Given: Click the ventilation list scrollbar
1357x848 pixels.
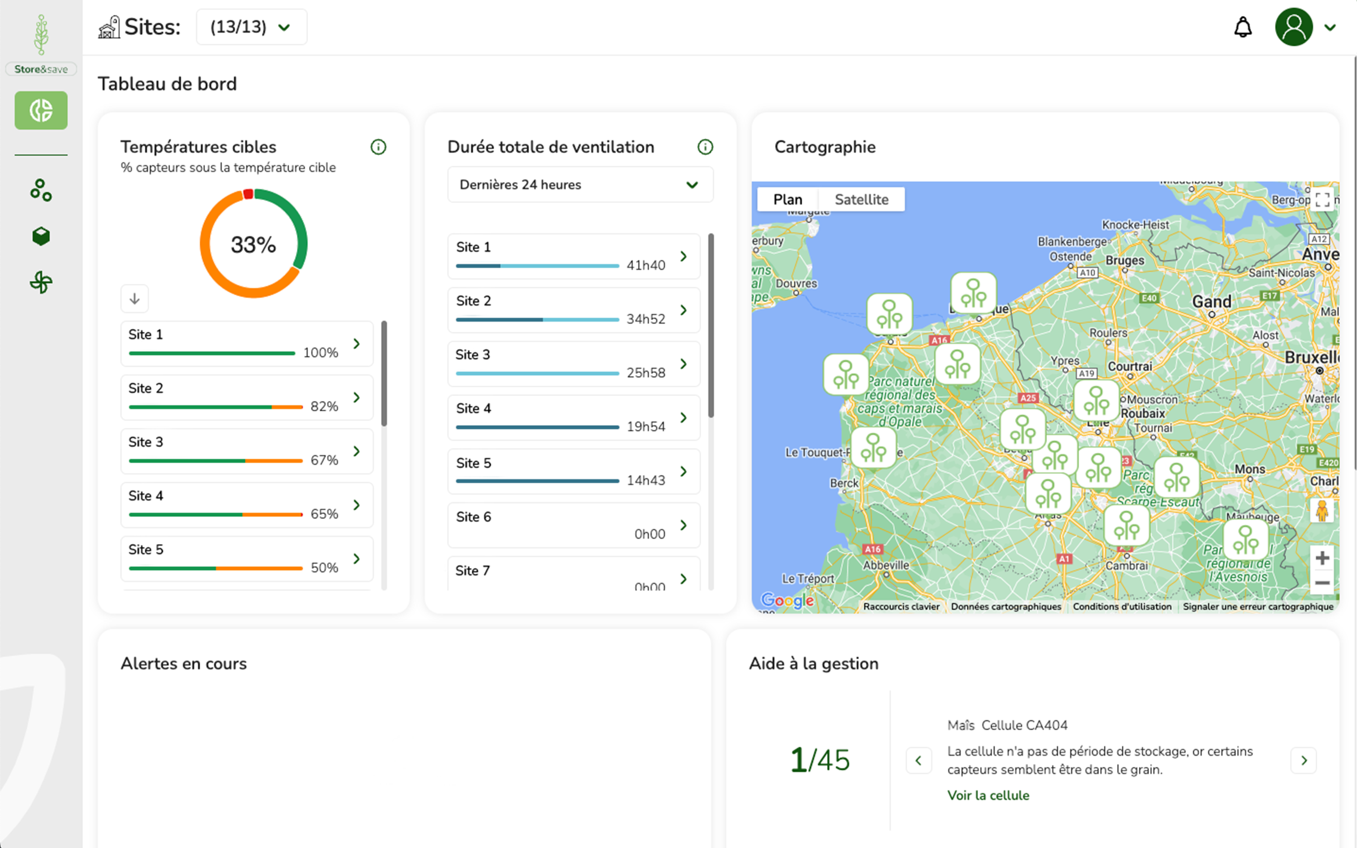Looking at the screenshot, I should (711, 325).
